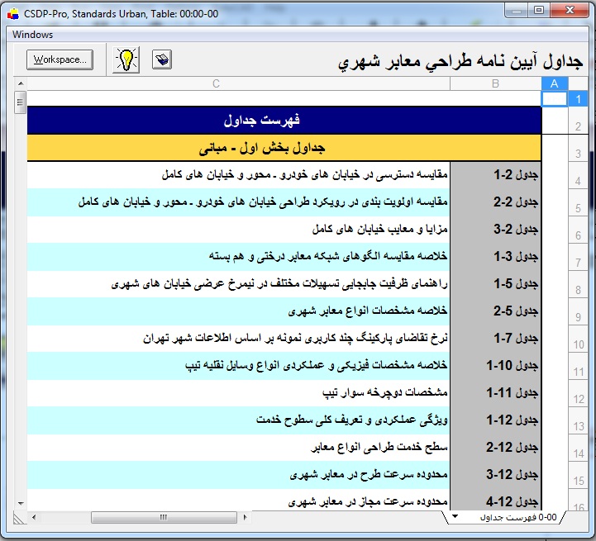Click description مشخصات دوچرخه سوار تیپ
Image resolution: width=596 pixels, height=541 pixels.
pyautogui.click(x=385, y=393)
